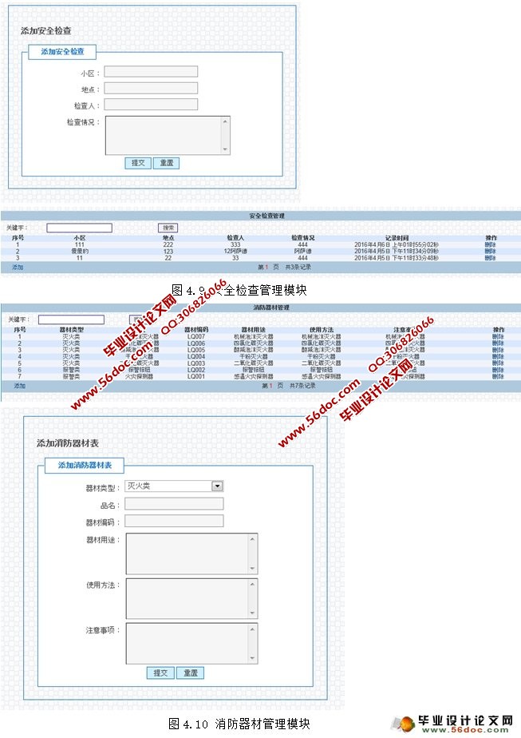Click 检查情况 column header in 安全检查管理

coord(303,238)
